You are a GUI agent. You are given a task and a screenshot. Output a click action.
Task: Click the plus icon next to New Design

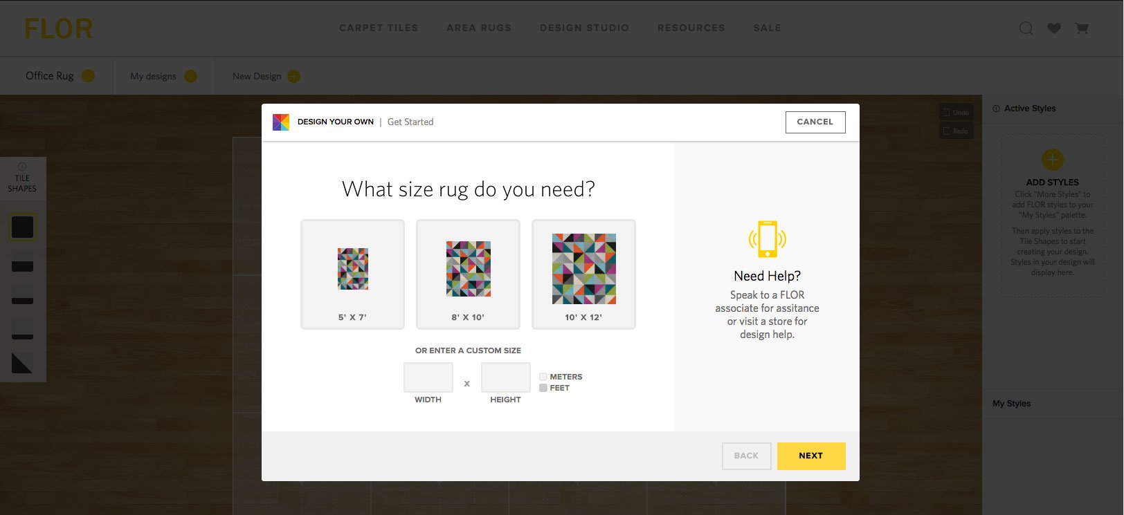[293, 76]
